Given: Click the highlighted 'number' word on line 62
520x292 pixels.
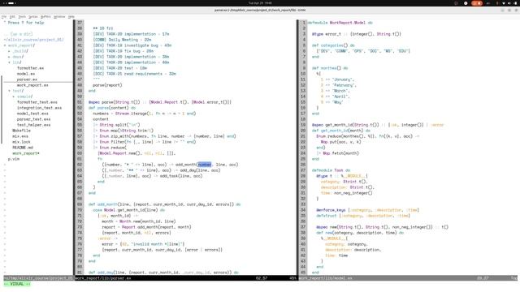Looking at the screenshot, I should (204, 165).
